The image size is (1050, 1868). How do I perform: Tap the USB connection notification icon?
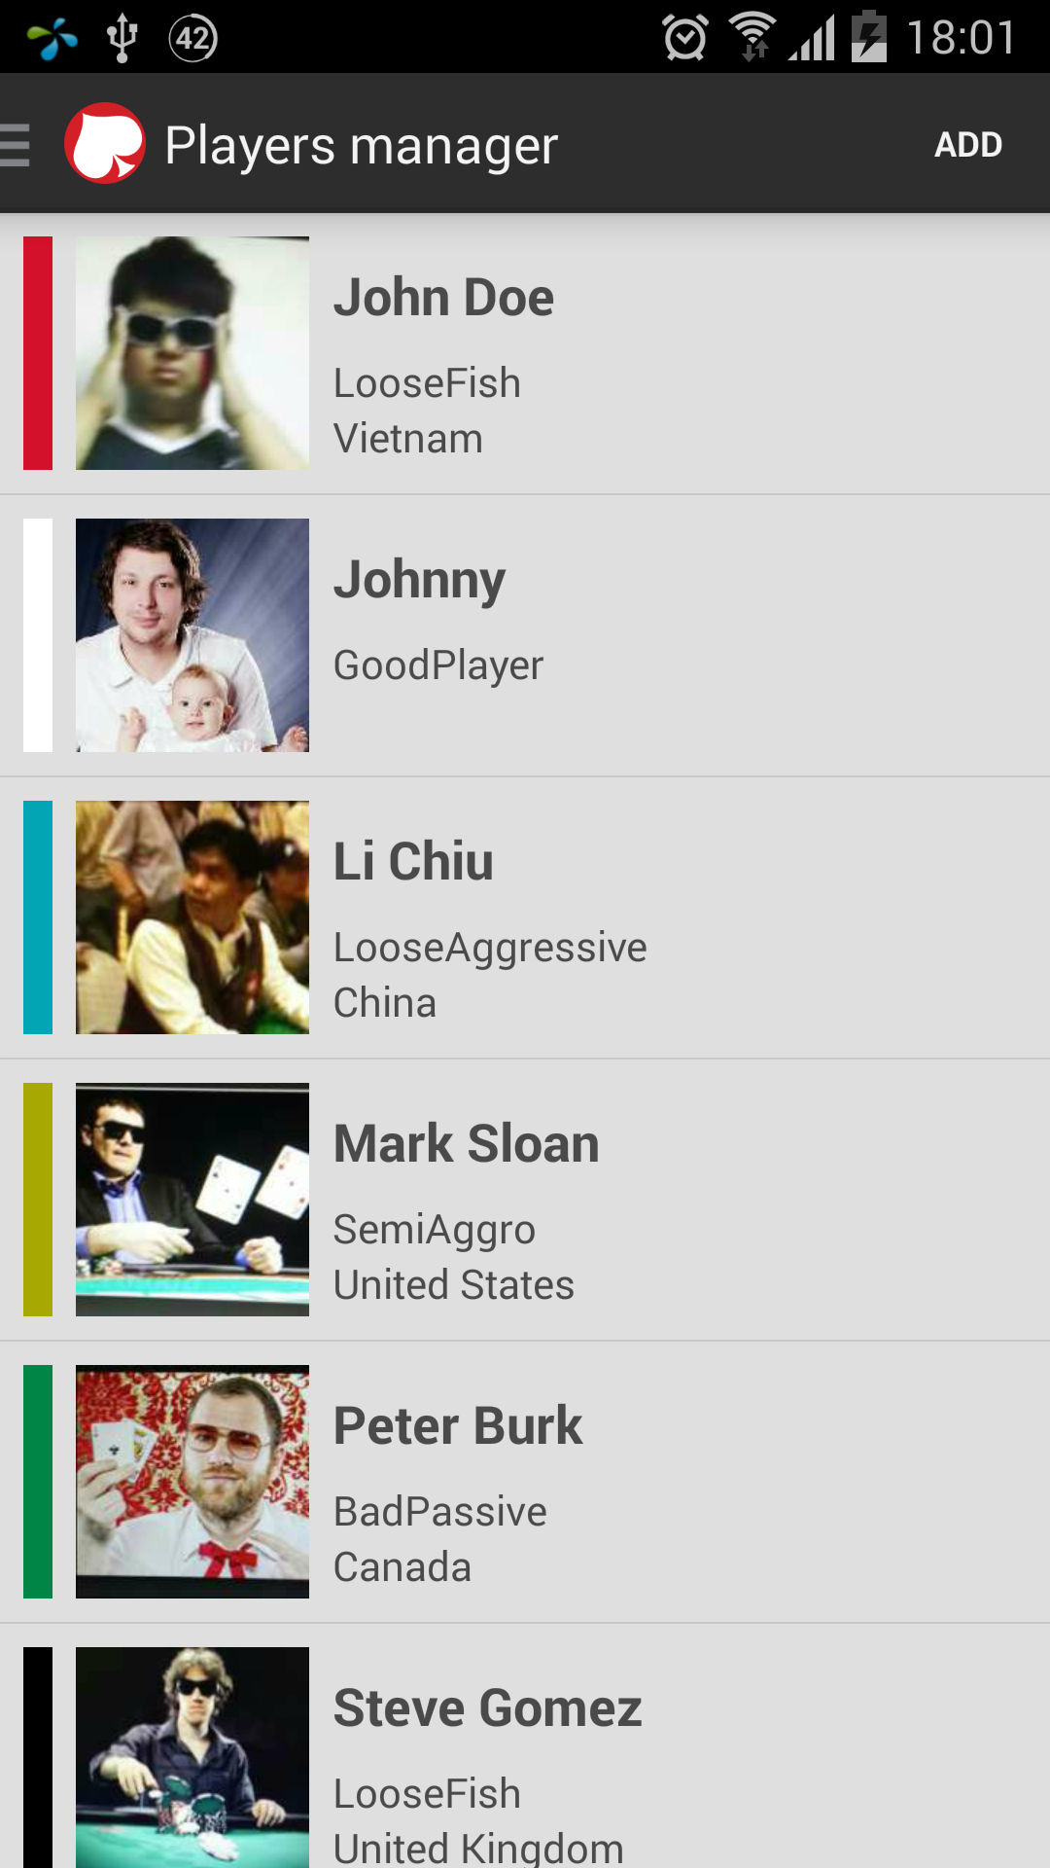pos(122,38)
